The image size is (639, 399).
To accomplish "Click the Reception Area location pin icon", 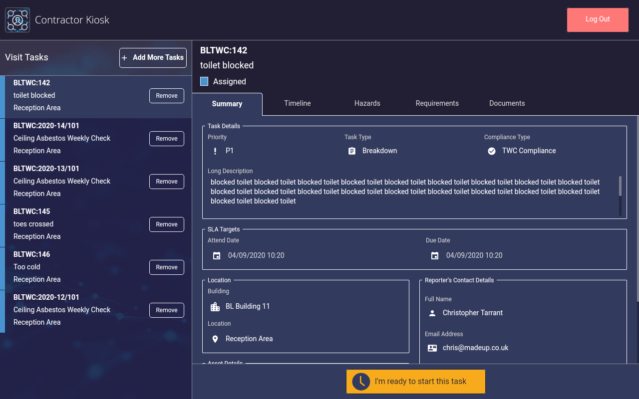I will (x=215, y=339).
